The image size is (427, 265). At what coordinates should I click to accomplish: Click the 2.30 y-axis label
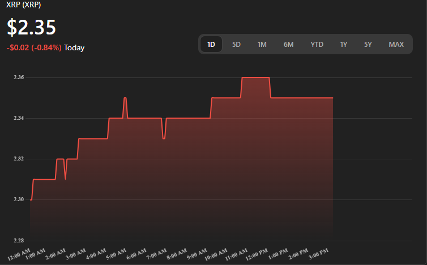tap(18, 199)
